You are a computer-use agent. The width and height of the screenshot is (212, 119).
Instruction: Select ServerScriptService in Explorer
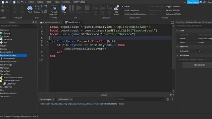8,62
